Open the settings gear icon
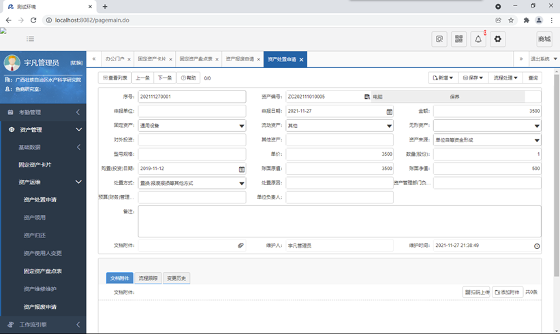 497,39
